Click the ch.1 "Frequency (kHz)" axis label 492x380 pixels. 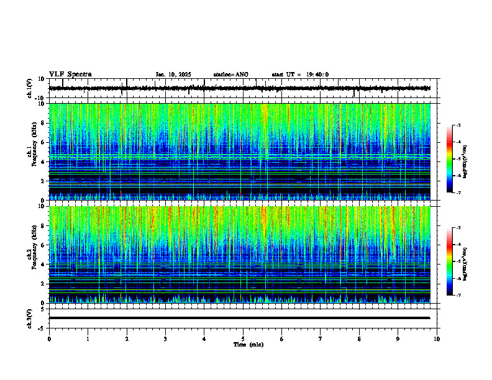coord(34,145)
